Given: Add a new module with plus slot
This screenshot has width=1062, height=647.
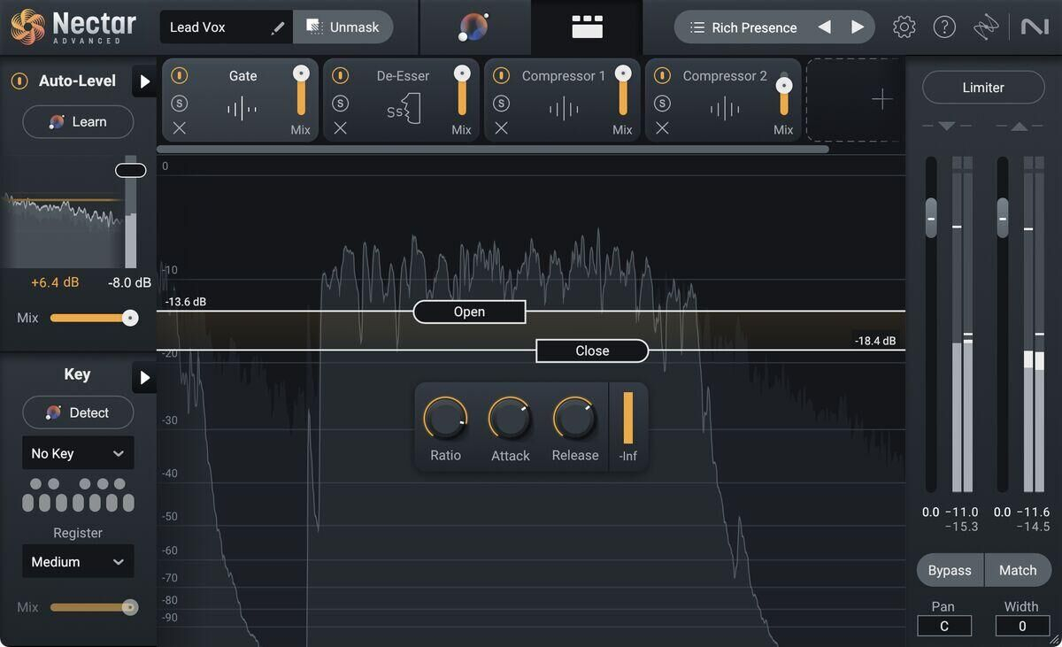Looking at the screenshot, I should pos(881,99).
